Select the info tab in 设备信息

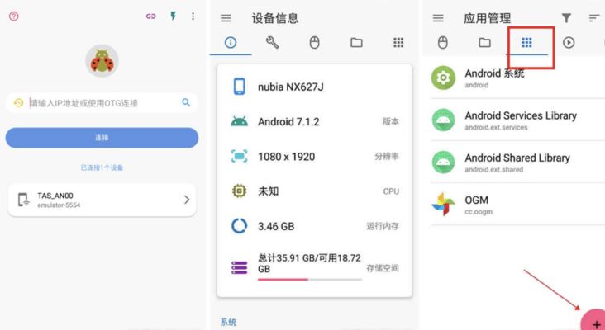[x=231, y=43]
